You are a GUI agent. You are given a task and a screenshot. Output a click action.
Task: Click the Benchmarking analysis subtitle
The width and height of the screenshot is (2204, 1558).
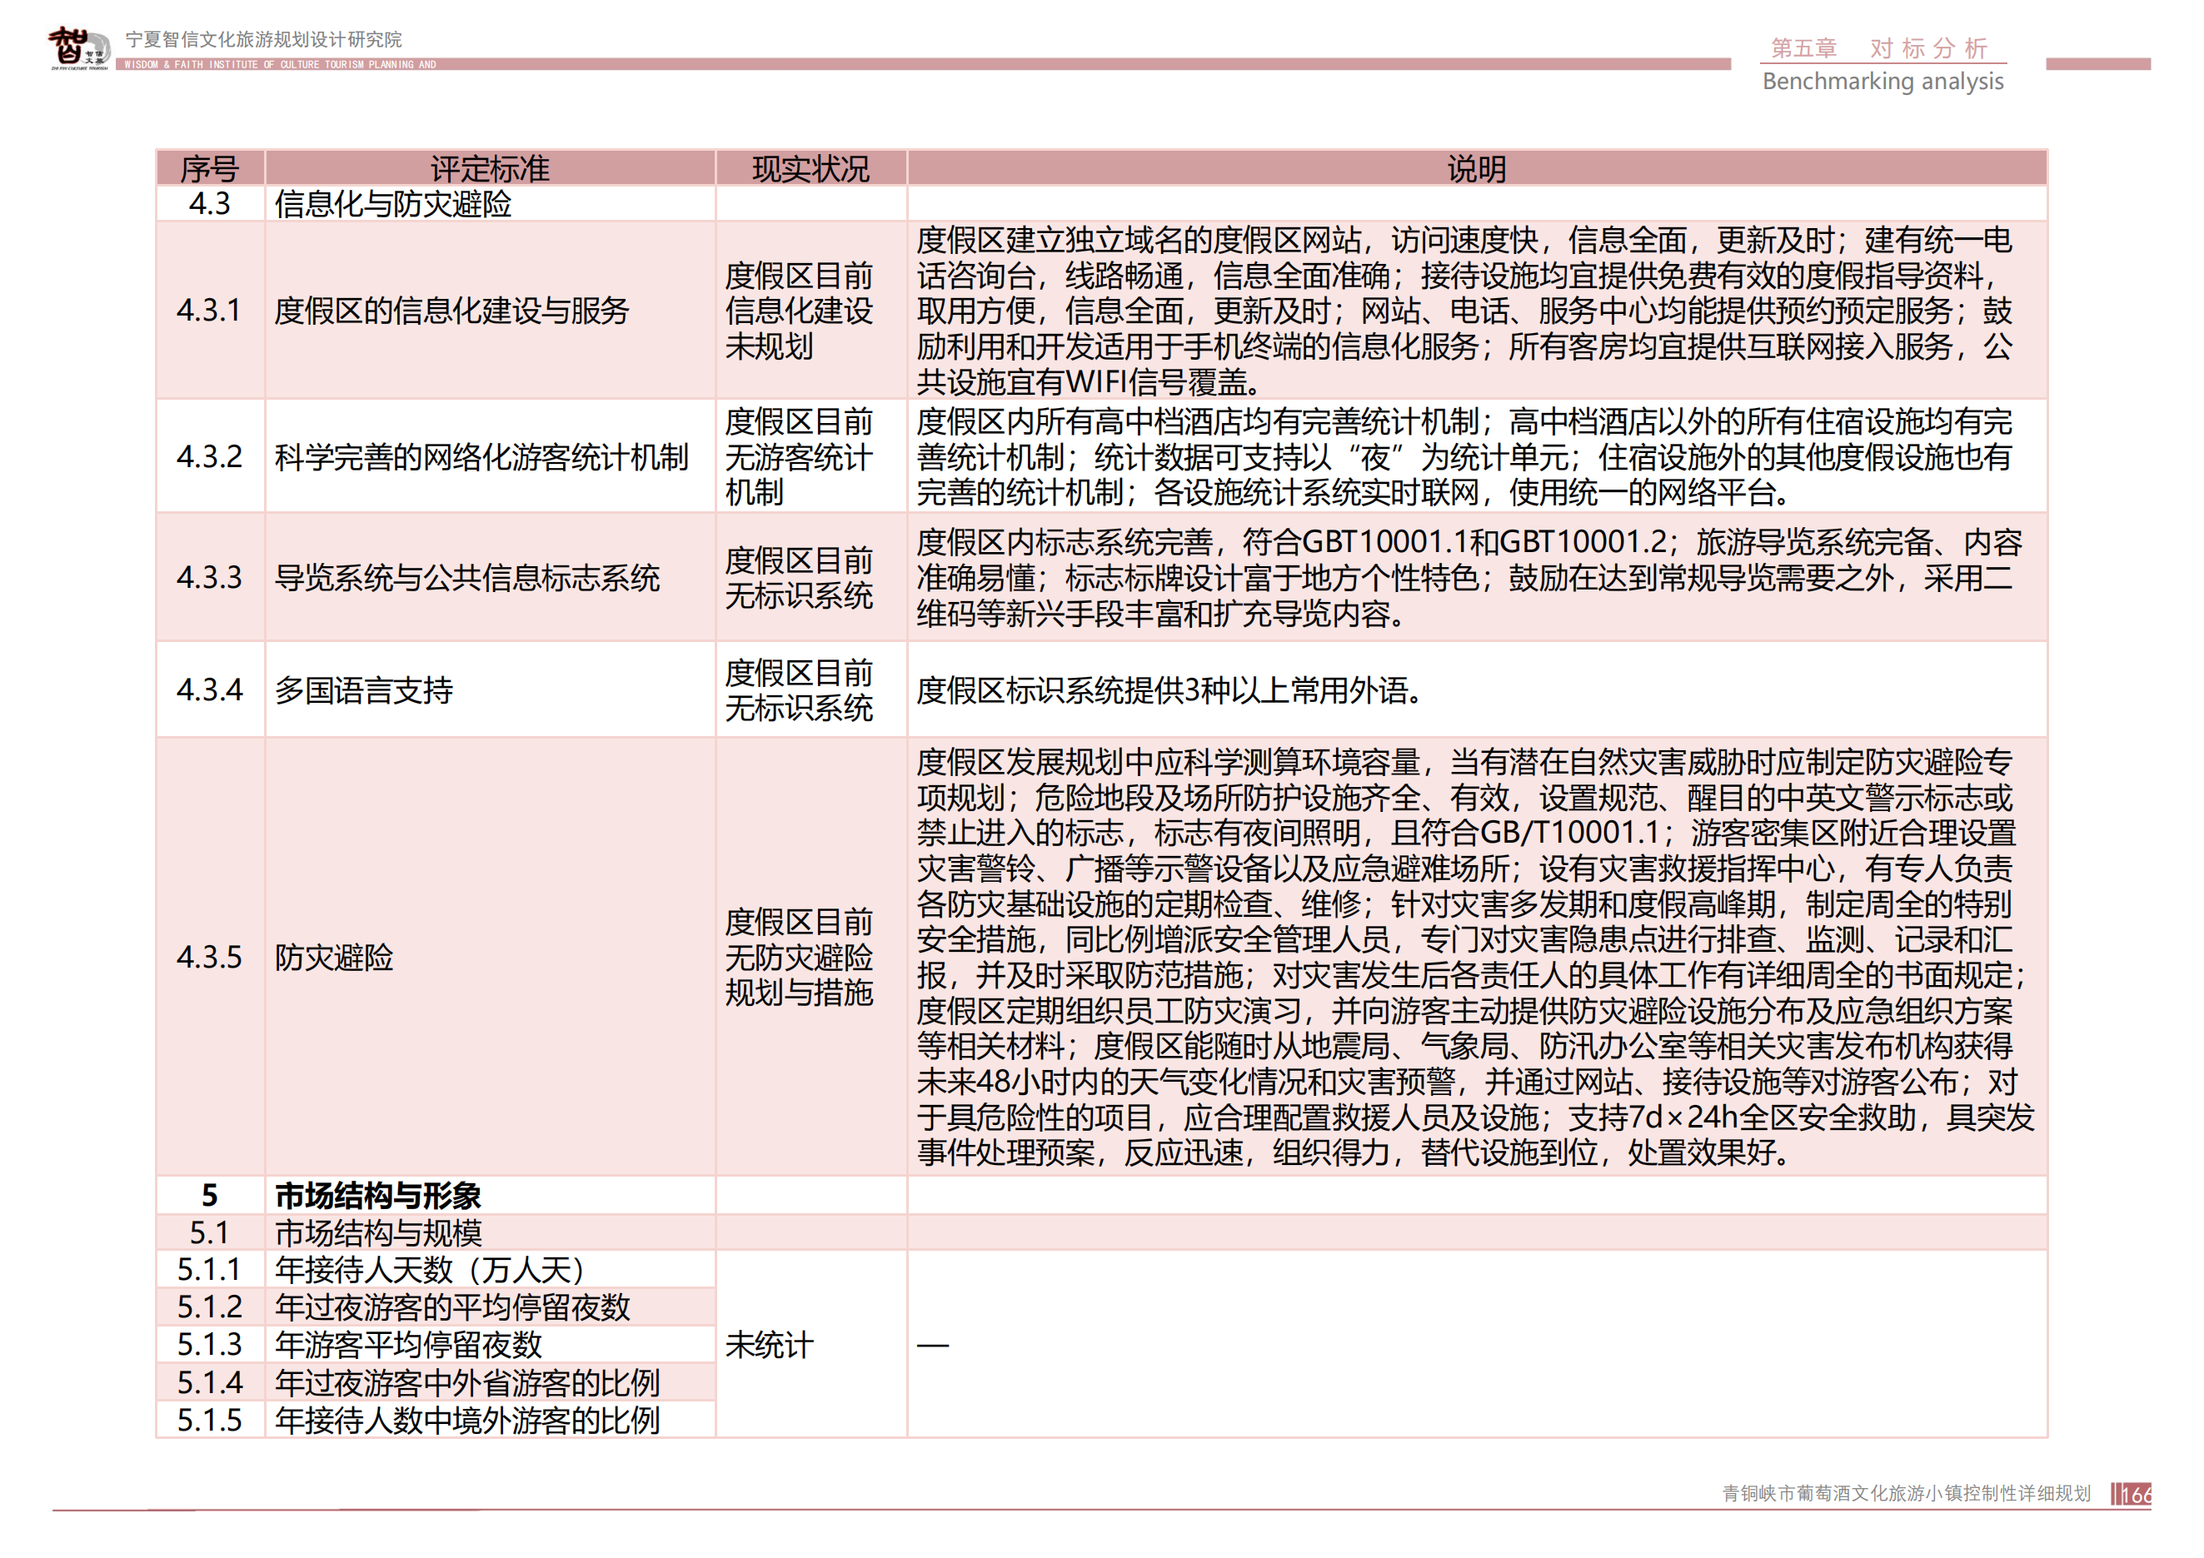pos(1882,82)
